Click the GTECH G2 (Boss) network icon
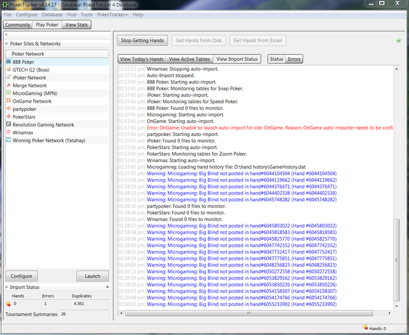This screenshot has width=409, height=335. [x=9, y=69]
